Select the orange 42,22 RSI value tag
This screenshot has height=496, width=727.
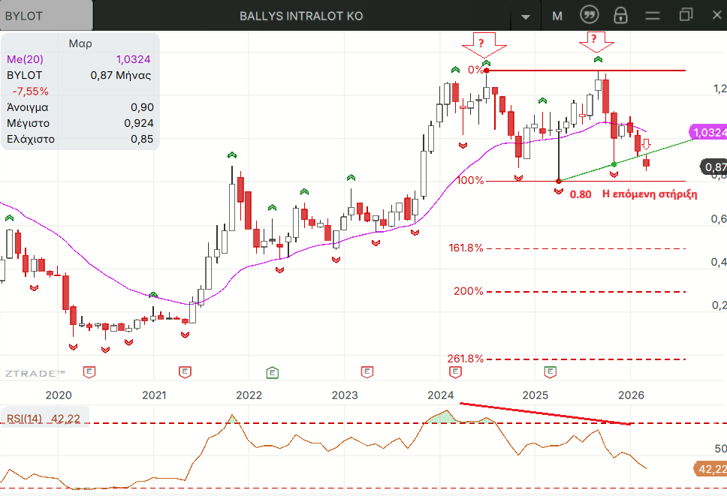pos(709,470)
